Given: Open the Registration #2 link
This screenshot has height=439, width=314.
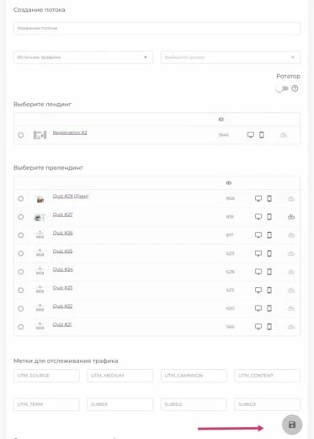Looking at the screenshot, I should point(70,133).
